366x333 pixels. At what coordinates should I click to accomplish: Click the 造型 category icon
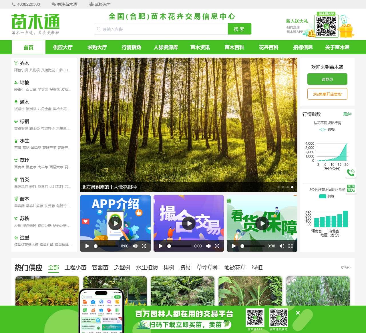[16, 237]
